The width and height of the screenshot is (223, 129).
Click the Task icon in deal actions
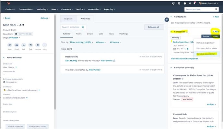[30, 45]
